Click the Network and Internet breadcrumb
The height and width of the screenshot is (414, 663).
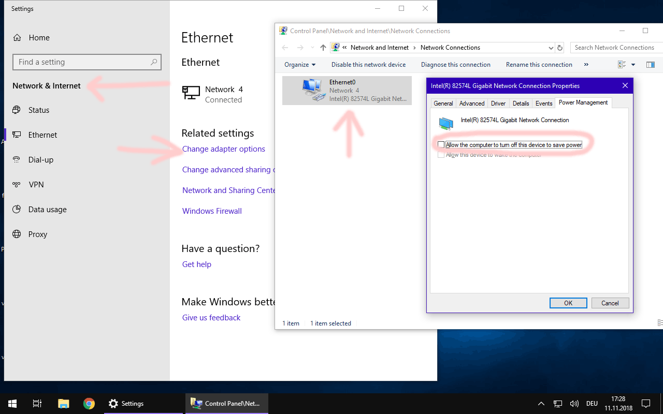(380, 48)
